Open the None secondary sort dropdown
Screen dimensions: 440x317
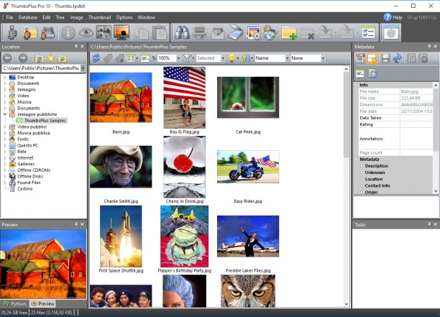tap(323, 58)
